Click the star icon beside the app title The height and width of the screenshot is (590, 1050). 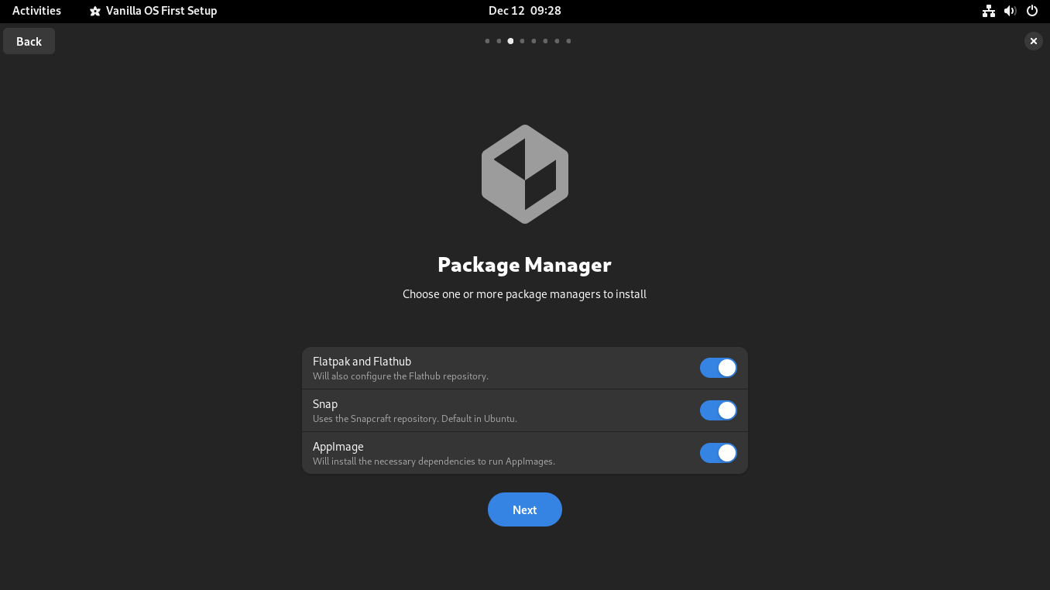point(95,11)
